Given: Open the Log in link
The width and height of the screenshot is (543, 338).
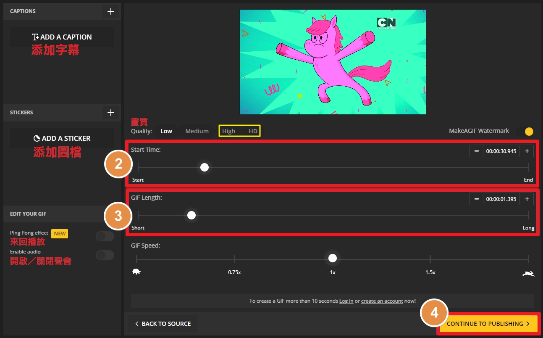Looking at the screenshot, I should [x=346, y=301].
